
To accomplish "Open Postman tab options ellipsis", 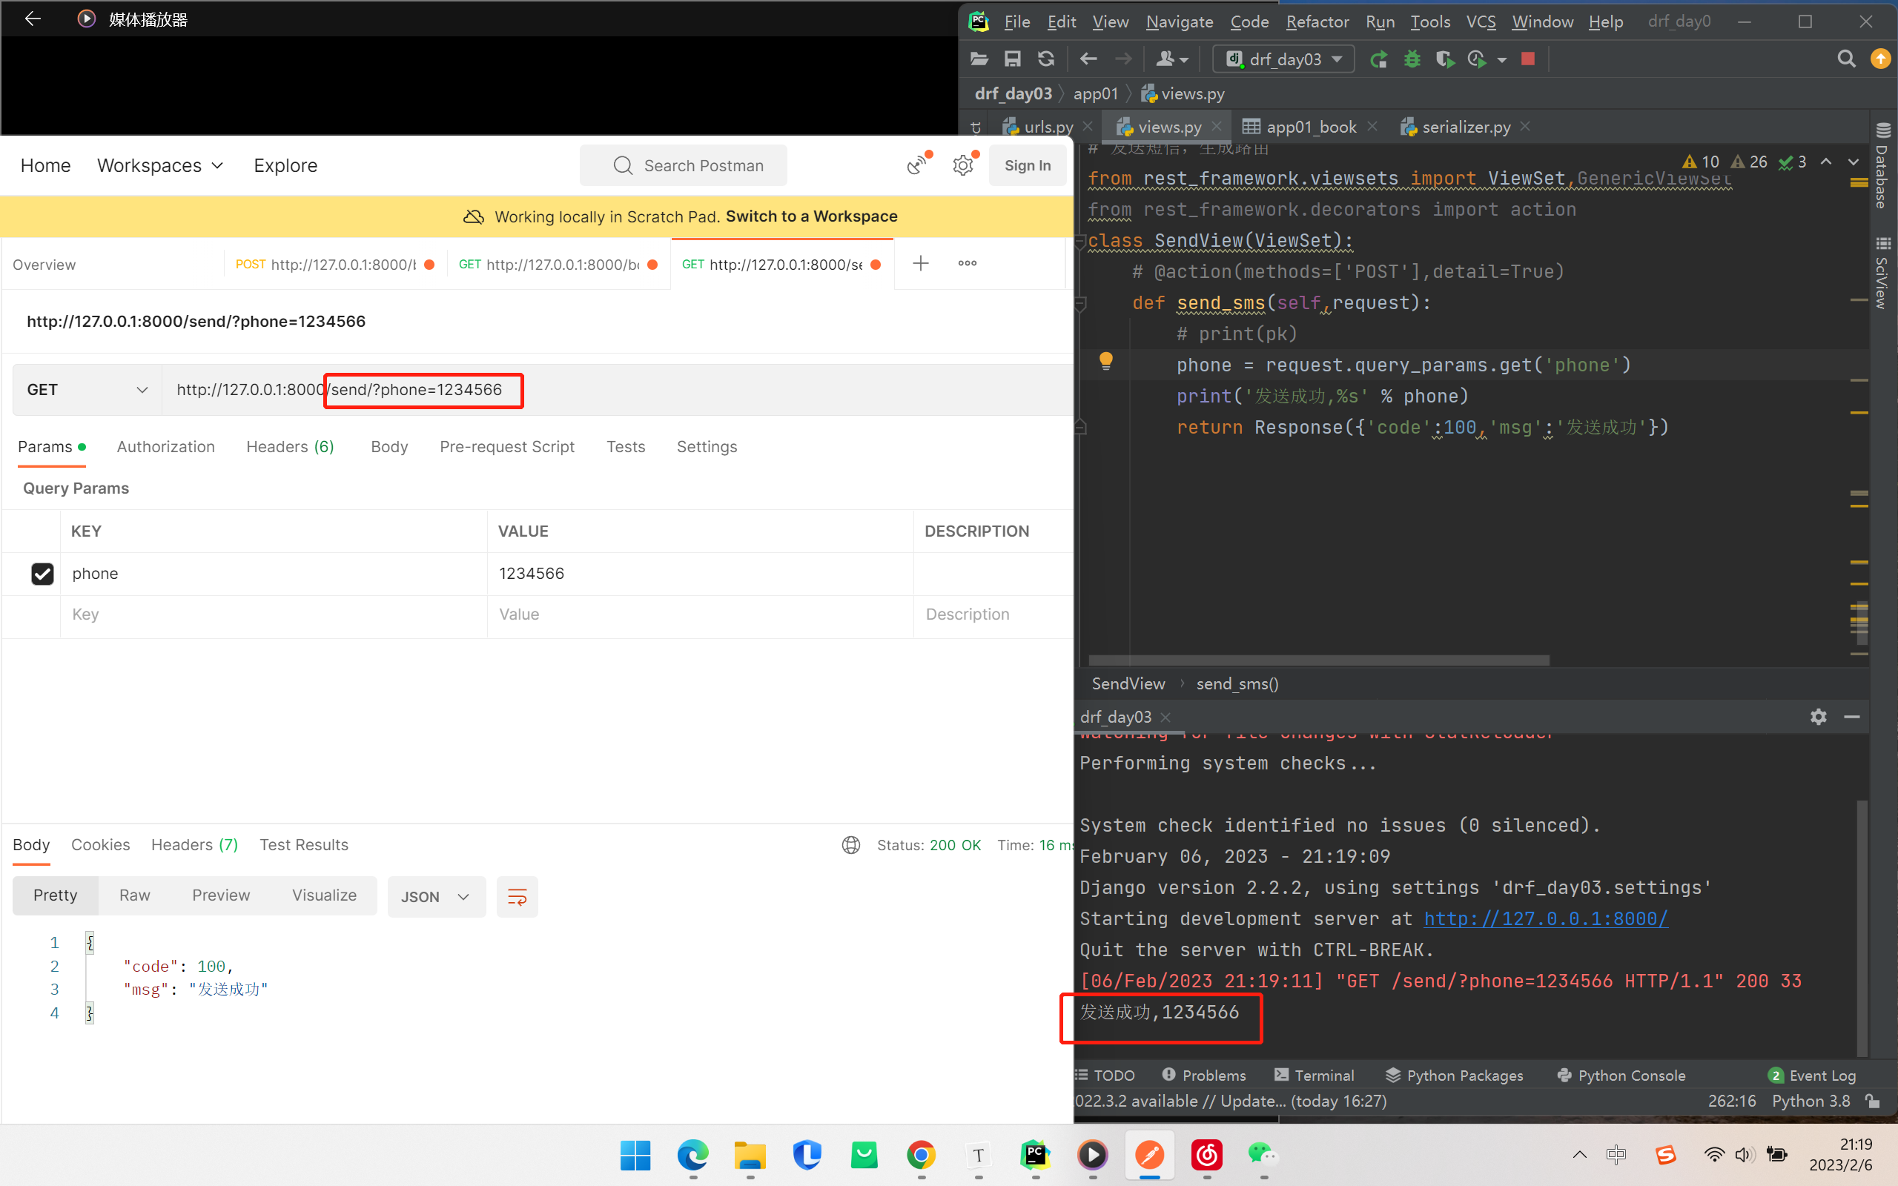I will [967, 264].
